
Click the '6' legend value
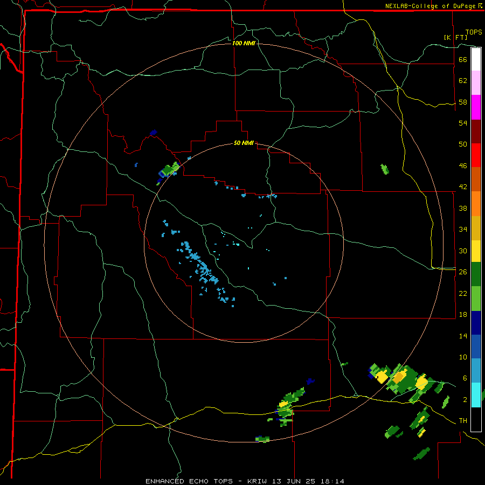click(x=465, y=378)
